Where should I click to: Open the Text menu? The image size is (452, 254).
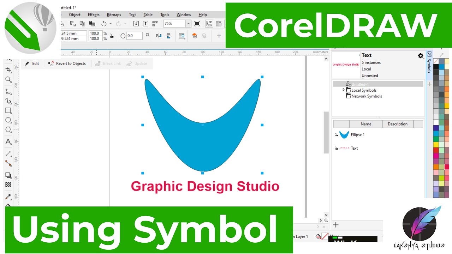(x=132, y=15)
